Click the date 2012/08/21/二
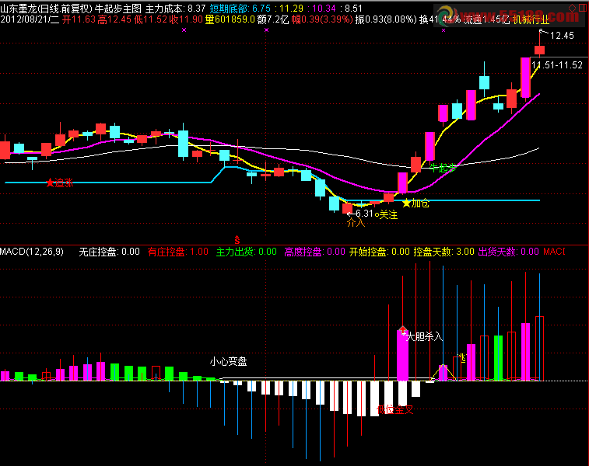589x466 pixels. point(30,19)
